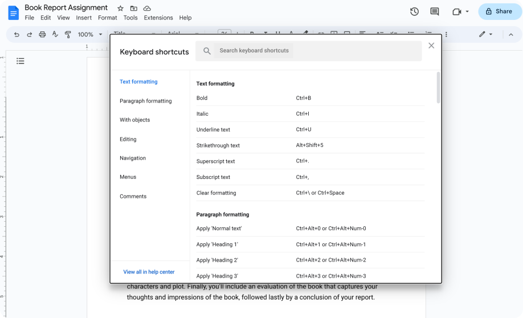Open the editing mode pencil dropdown
This screenshot has height=318, width=523.
pyautogui.click(x=485, y=35)
